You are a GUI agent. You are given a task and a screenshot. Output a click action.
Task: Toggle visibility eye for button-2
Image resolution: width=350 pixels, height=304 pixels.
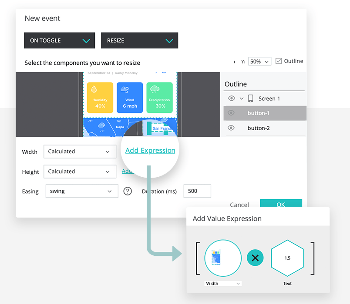[231, 128]
